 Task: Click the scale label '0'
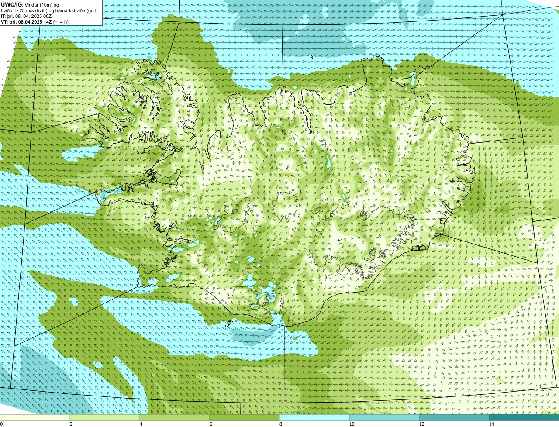(1, 424)
